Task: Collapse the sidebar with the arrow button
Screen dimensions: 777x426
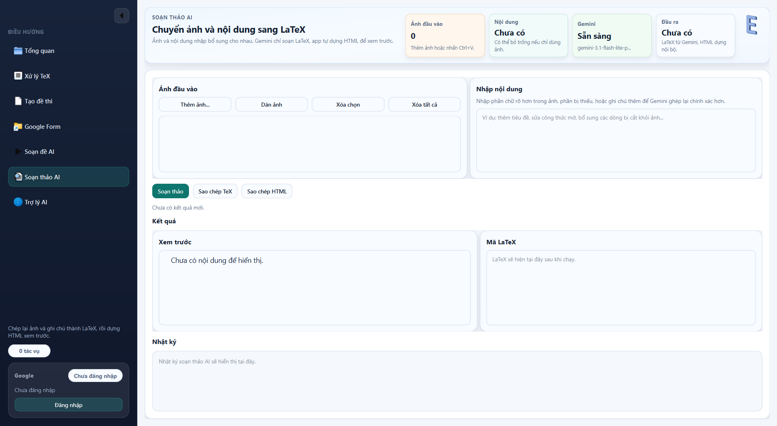Action: pyautogui.click(x=122, y=16)
